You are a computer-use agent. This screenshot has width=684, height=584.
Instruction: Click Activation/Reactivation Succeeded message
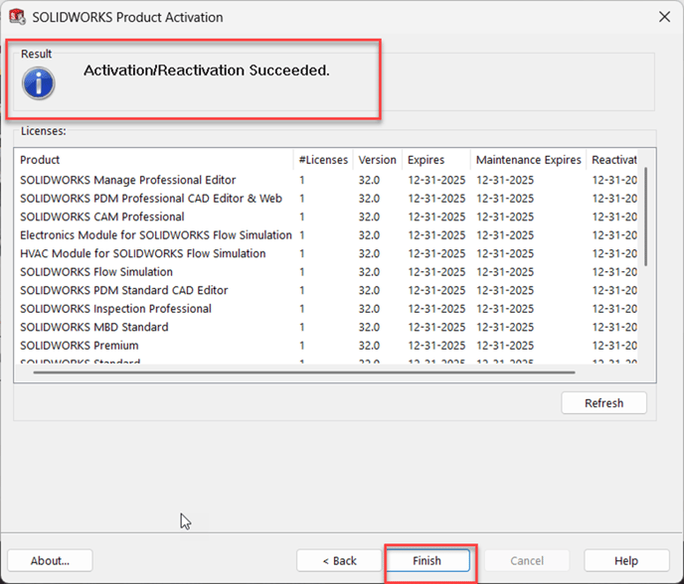click(207, 71)
